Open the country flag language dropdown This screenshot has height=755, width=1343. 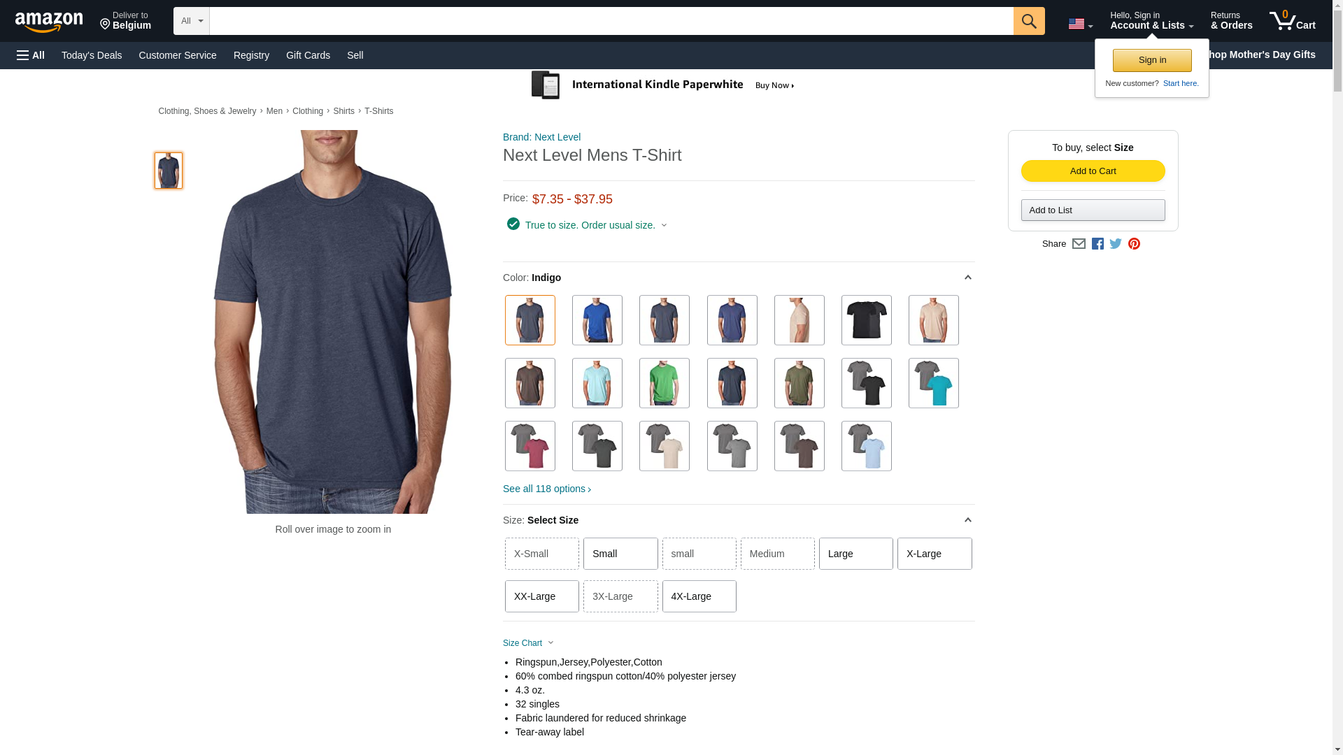click(x=1080, y=24)
